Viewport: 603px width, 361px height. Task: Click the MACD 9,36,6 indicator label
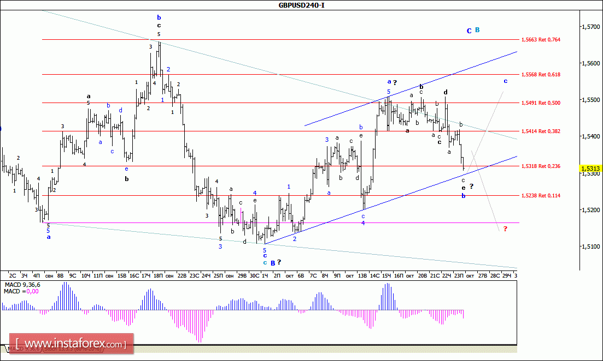click(22, 285)
